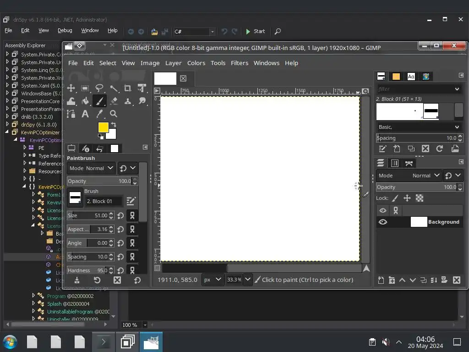Click the Start debugging button in dnSpy
469x352 pixels.
click(256, 31)
